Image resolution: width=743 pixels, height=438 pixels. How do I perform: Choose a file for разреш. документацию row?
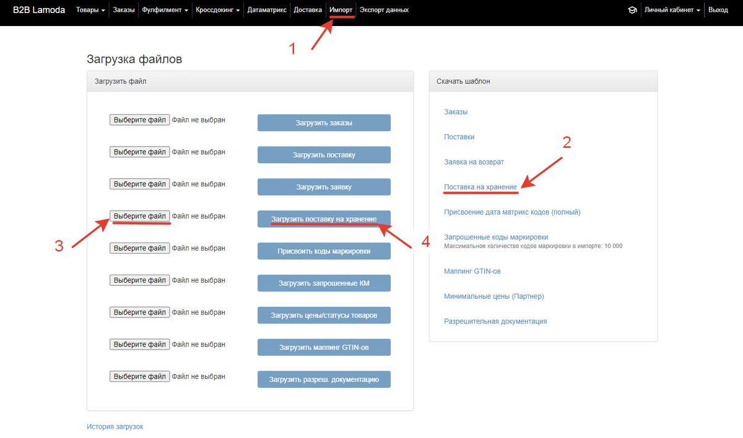(140, 376)
